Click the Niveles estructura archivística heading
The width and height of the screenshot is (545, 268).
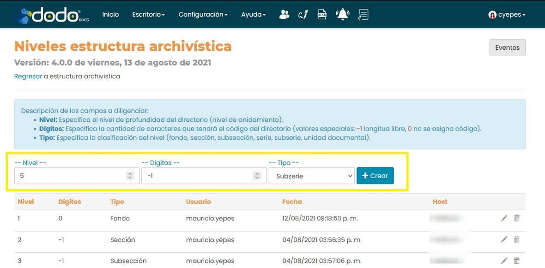[123, 46]
